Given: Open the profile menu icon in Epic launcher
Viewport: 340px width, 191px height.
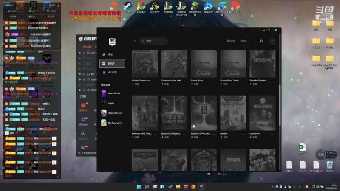Looking at the screenshot, I should (x=272, y=41).
